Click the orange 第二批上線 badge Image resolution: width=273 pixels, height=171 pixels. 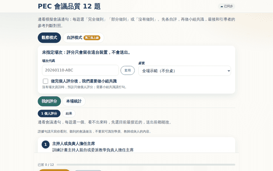click(x=92, y=38)
